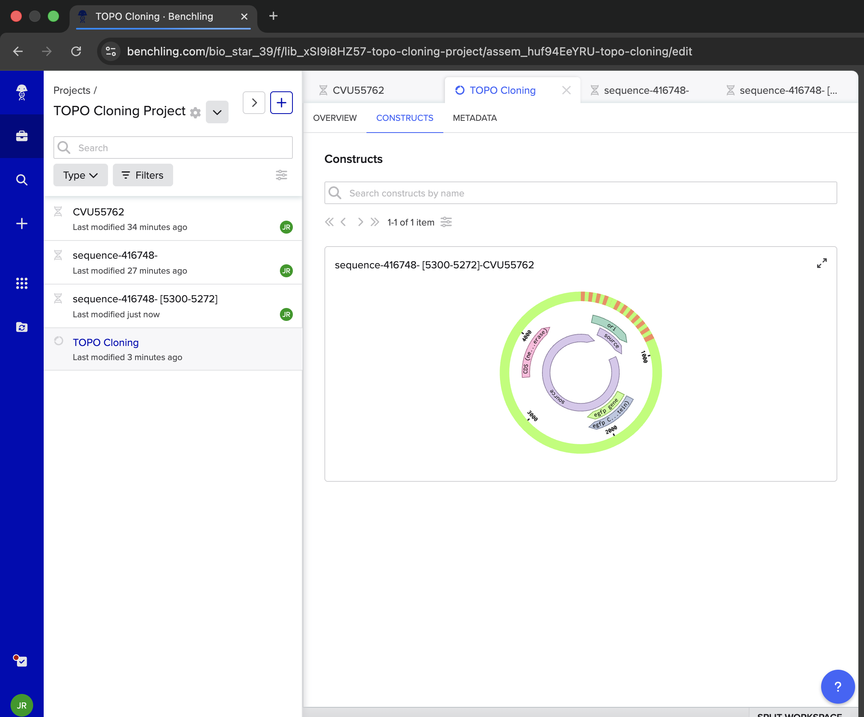Go to last page of constructs

pyautogui.click(x=375, y=222)
